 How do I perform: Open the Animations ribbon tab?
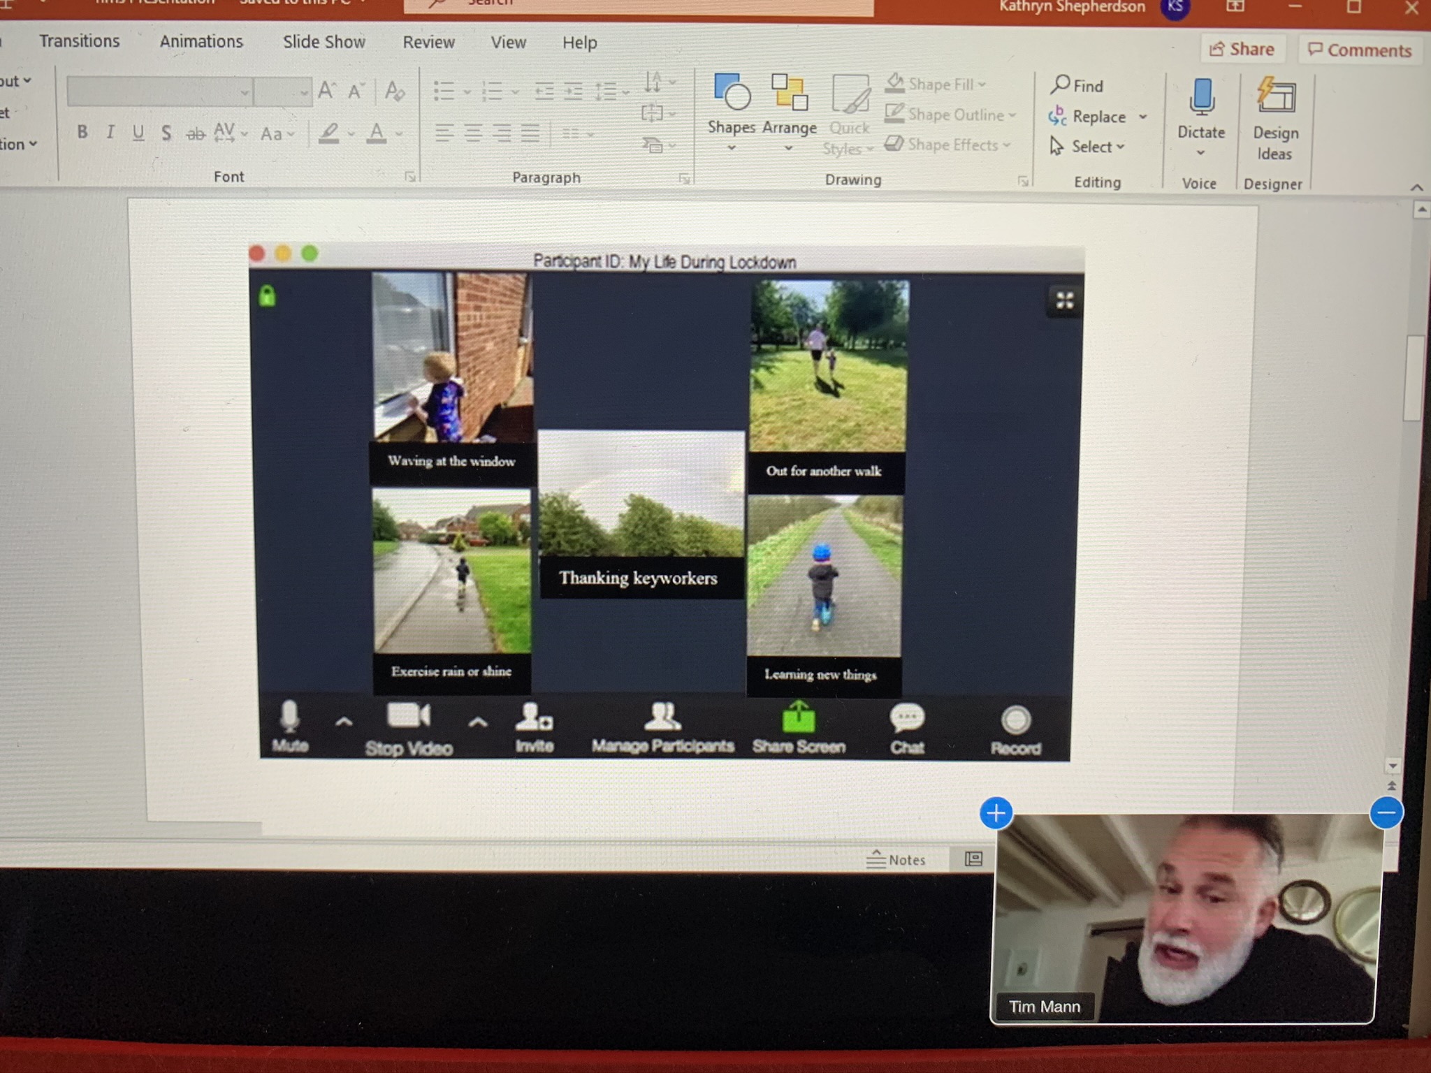coord(201,41)
